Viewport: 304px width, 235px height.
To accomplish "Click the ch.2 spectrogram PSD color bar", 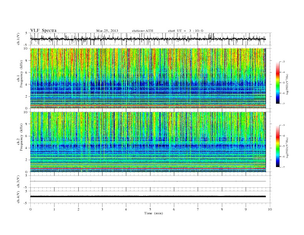I will [x=278, y=146].
